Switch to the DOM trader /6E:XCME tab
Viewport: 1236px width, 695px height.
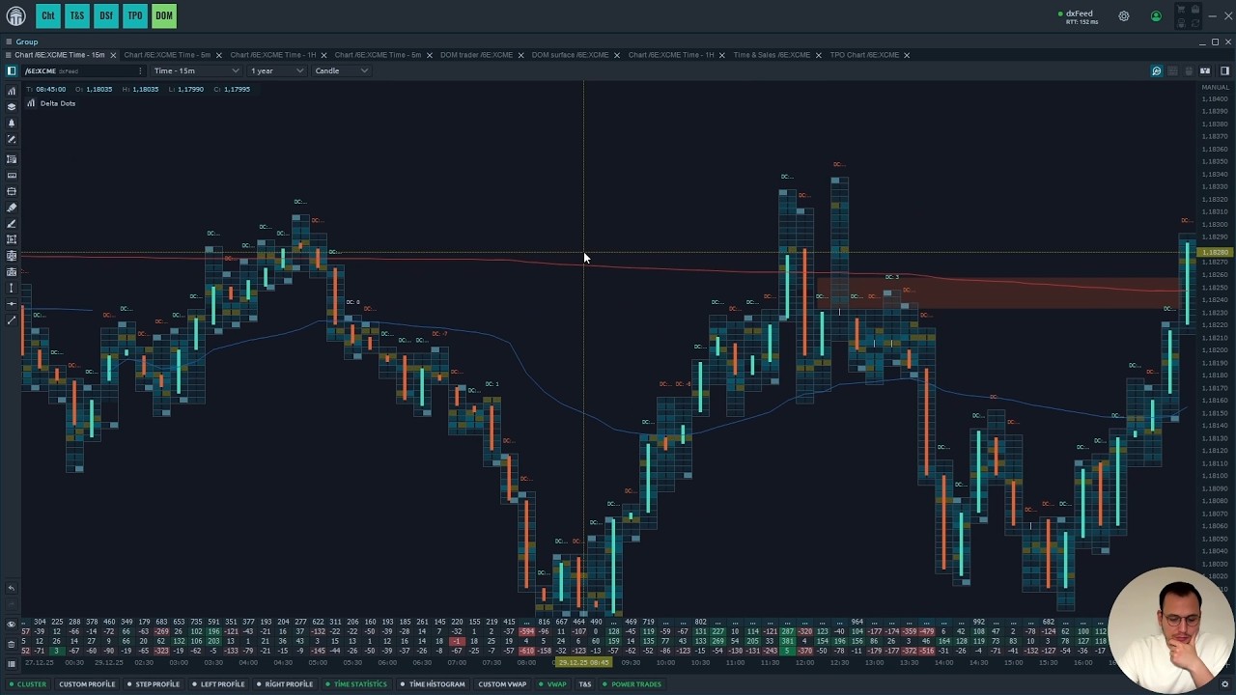tap(476, 55)
